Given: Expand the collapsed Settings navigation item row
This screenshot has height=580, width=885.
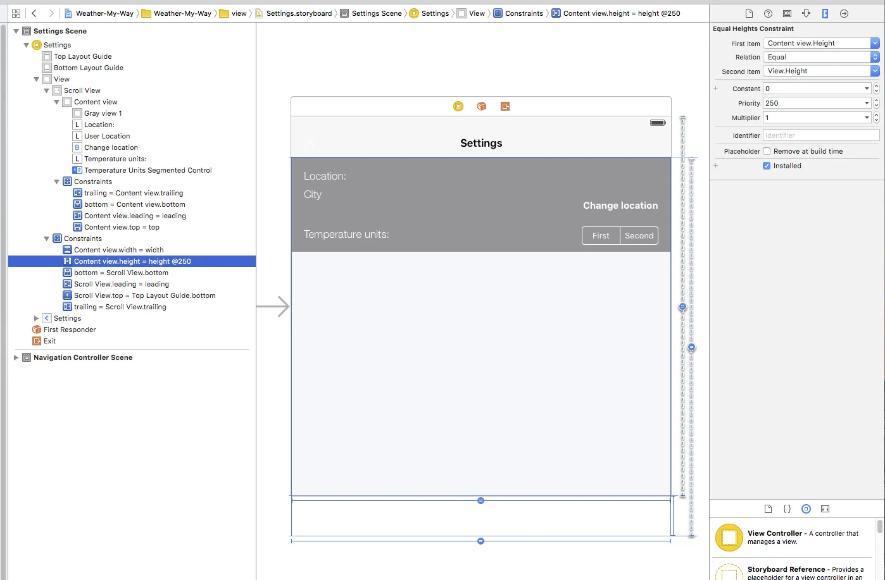Looking at the screenshot, I should pyautogui.click(x=37, y=318).
